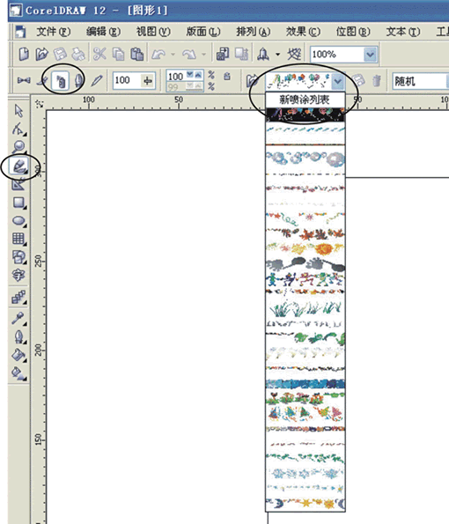Toggle the Sprayer mode button

point(61,81)
